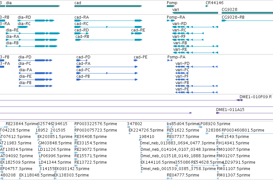The height and width of the screenshot is (180, 273).
Task: Select the cad gene bar
Action: coord(108,6)
